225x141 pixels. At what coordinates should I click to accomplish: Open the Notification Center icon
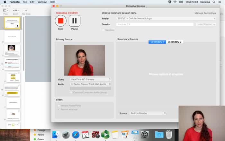pos(220,2)
